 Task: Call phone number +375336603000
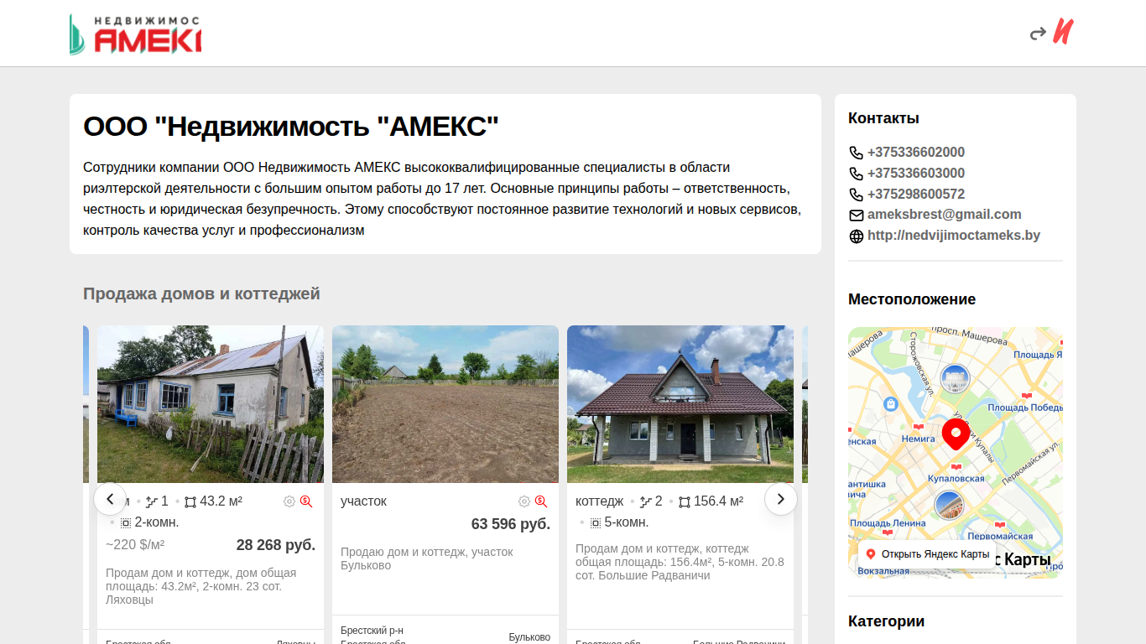pyautogui.click(x=916, y=174)
